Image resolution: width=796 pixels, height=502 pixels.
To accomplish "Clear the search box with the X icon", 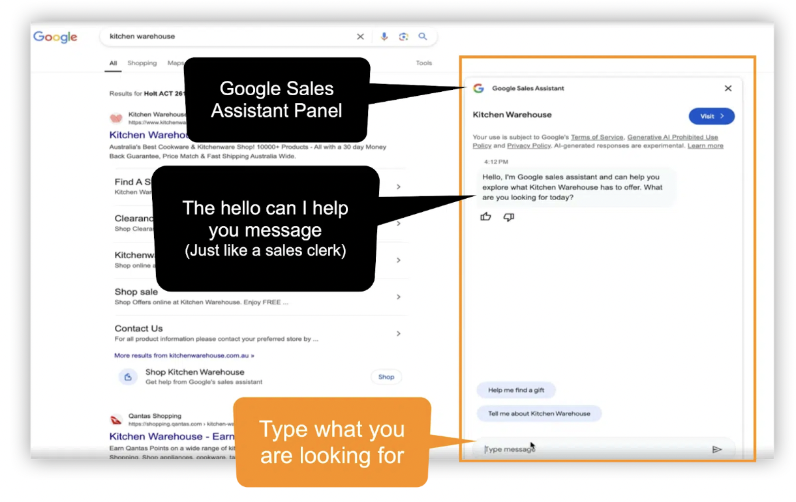I will (x=360, y=37).
